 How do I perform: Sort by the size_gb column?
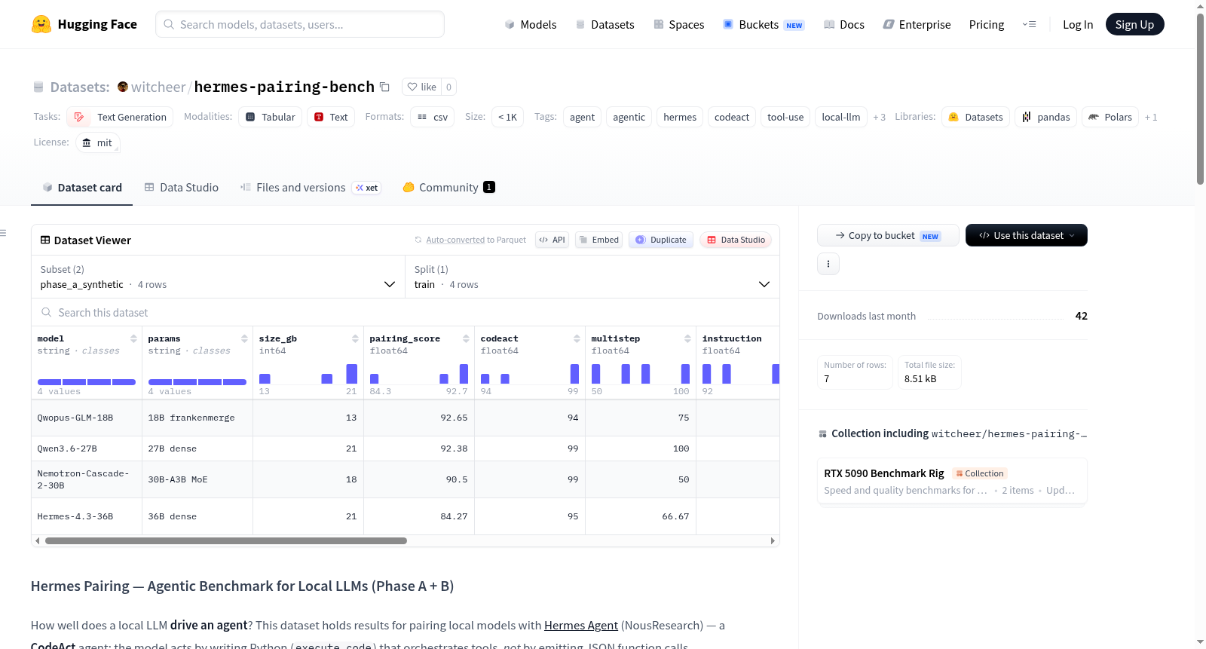[x=355, y=338]
